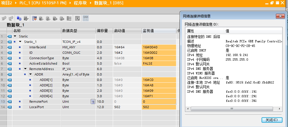Click the RemotePort monitor value 0 cell

pos(159,102)
